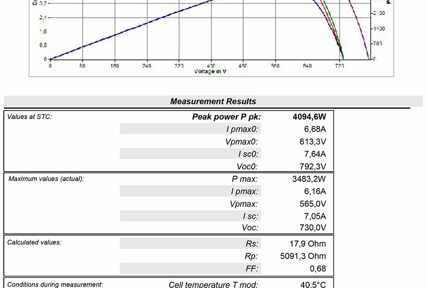
Task: Select the 'I sc0:' label
Action: click(248, 154)
